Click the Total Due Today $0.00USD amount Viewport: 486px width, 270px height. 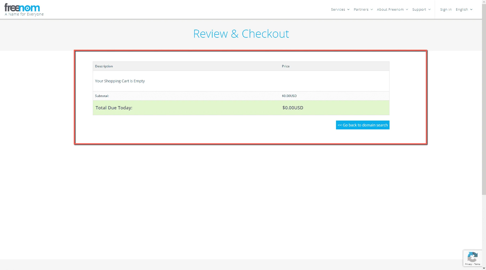[x=293, y=108]
